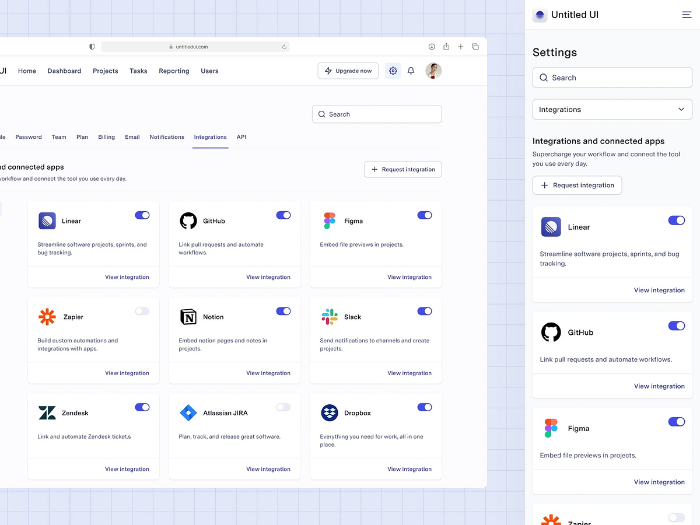The height and width of the screenshot is (525, 700).
Task: Click the Slack icon
Action: tap(329, 317)
